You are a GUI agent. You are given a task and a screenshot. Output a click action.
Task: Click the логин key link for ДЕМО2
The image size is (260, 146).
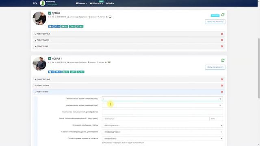pos(101,17)
